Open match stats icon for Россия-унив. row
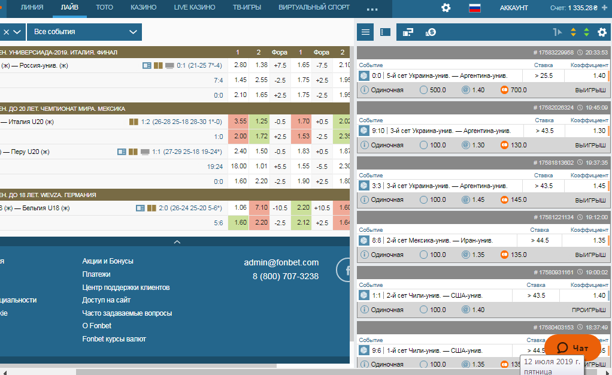The height and width of the screenshot is (375, 612). pos(147,66)
